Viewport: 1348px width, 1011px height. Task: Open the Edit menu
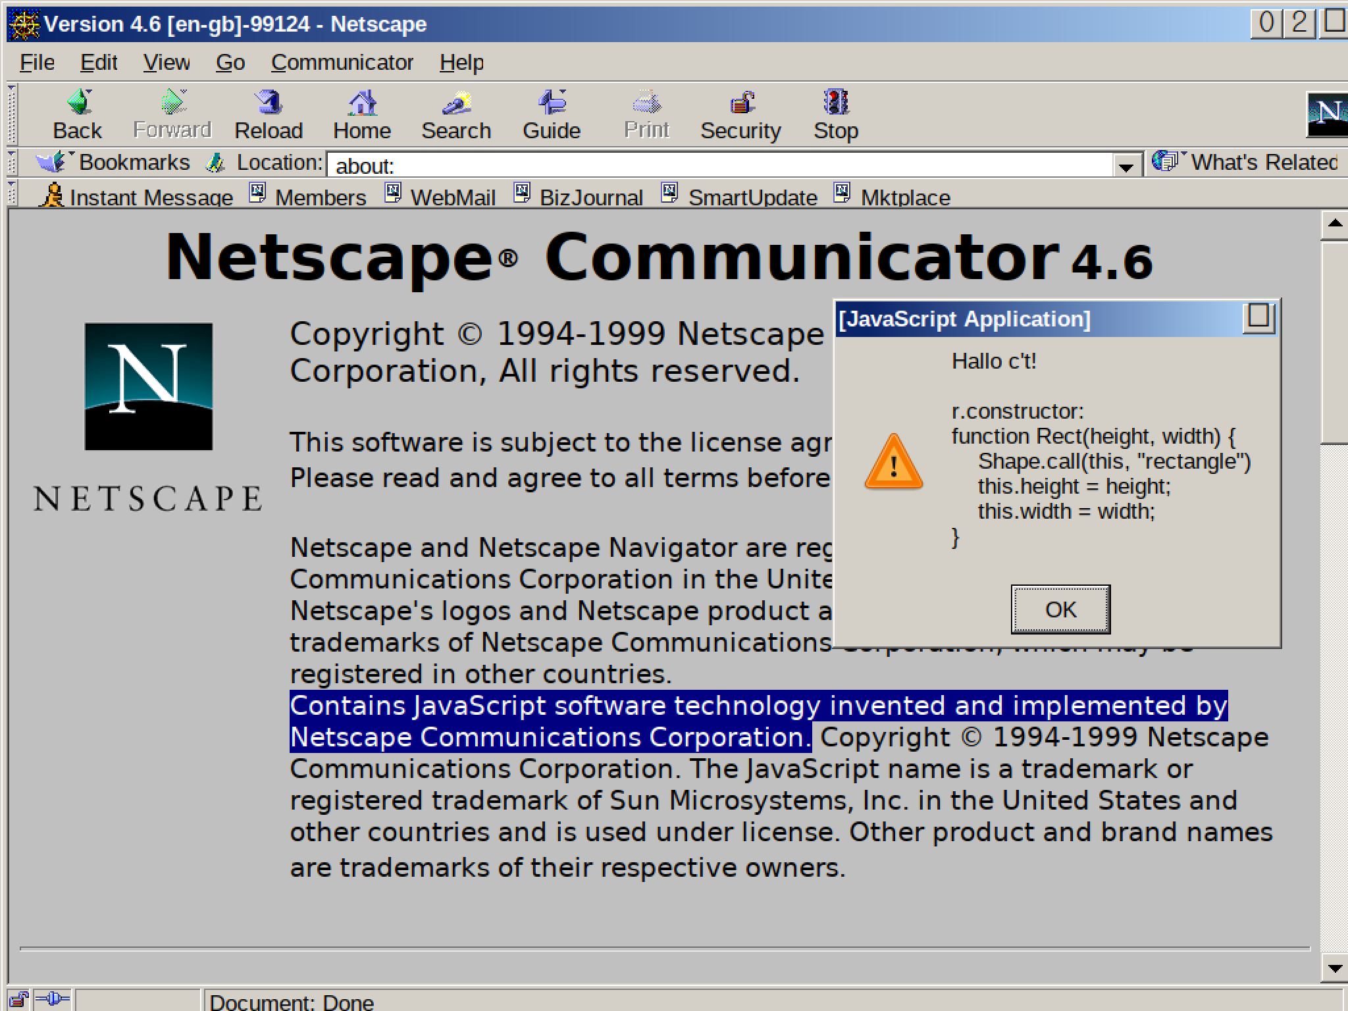[x=99, y=63]
